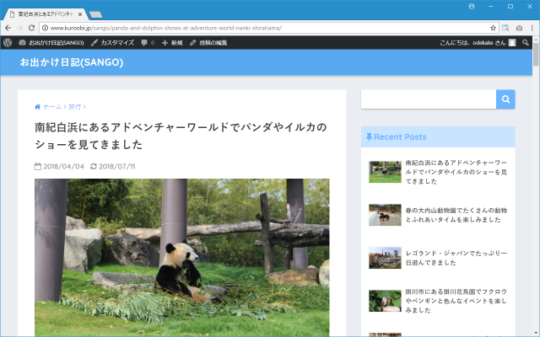Bookmark this page with the star icon

click(493, 28)
